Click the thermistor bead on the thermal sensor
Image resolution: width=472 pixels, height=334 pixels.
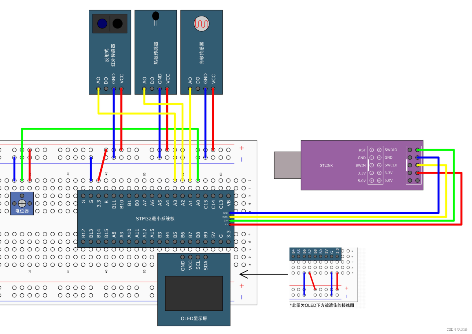click(x=156, y=16)
